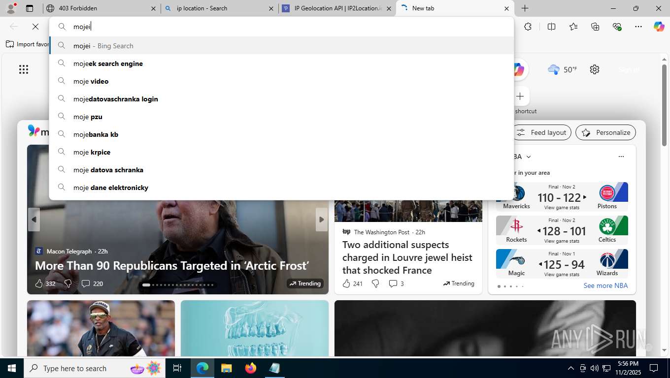Open the Browser essentials heart icon
The width and height of the screenshot is (670, 378).
[x=617, y=27]
